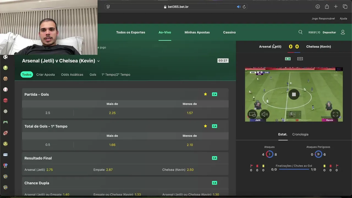
Task: Go to Ao-Vivo section
Action: pyautogui.click(x=165, y=32)
